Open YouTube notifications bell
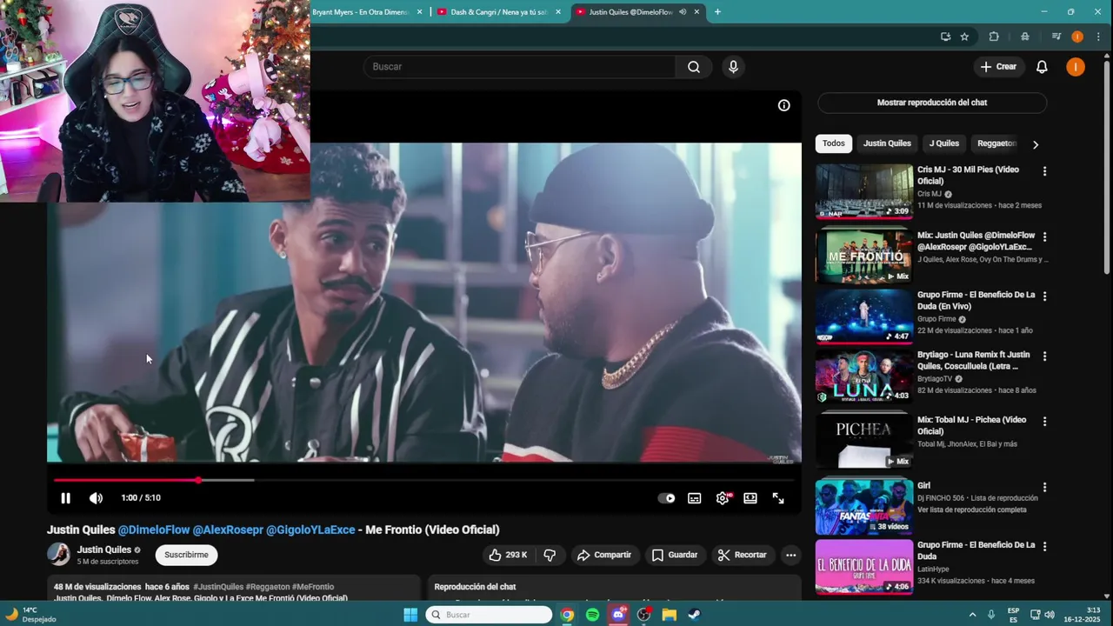Viewport: 1113px width, 626px height. tap(1042, 67)
